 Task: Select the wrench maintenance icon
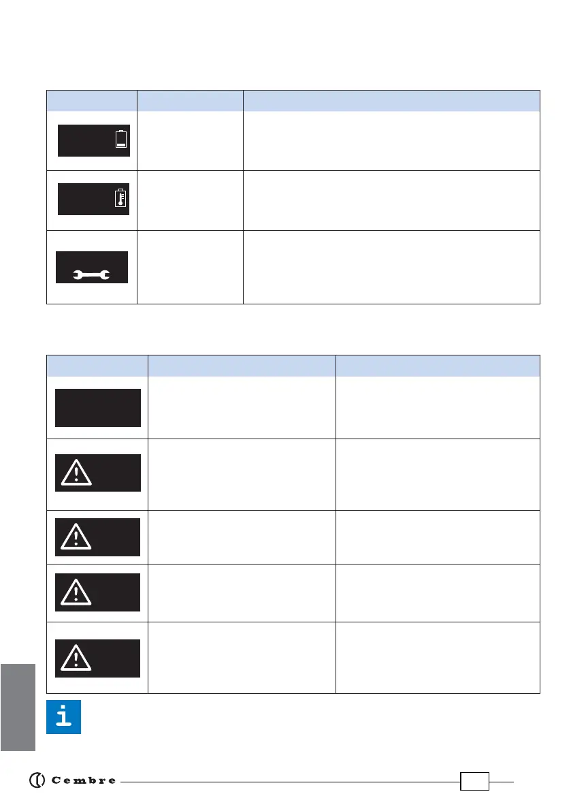(93, 276)
